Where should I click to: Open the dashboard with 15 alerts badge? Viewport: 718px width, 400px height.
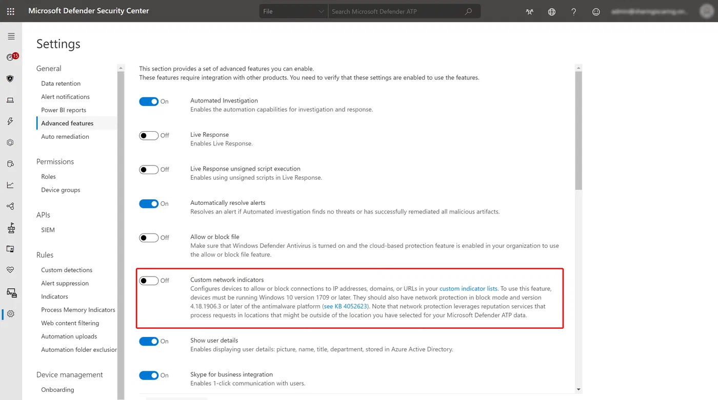pyautogui.click(x=11, y=57)
